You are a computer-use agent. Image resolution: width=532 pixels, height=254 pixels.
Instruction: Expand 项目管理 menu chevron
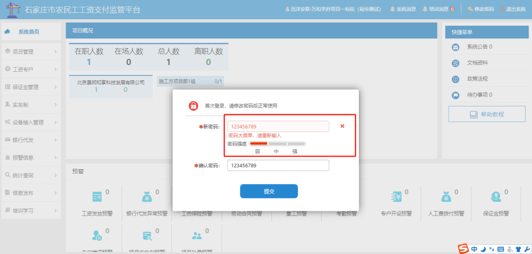55,52
